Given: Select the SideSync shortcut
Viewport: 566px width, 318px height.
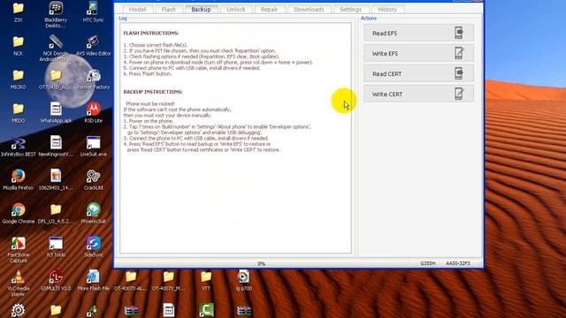Looking at the screenshot, I should click(93, 247).
